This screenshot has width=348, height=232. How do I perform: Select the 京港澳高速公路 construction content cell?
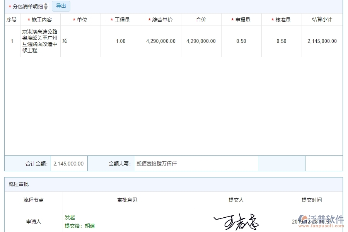pos(40,41)
